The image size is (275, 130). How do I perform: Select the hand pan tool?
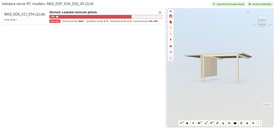tap(187, 123)
